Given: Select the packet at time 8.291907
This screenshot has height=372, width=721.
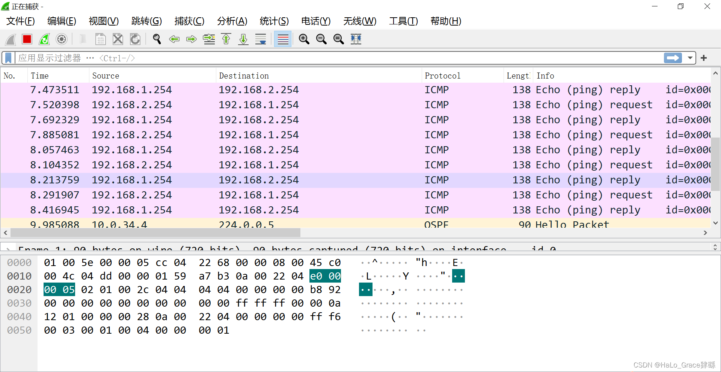Looking at the screenshot, I should point(356,195).
